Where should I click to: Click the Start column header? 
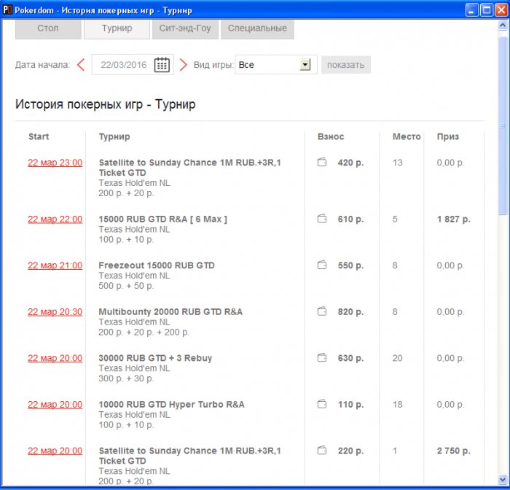tap(39, 136)
